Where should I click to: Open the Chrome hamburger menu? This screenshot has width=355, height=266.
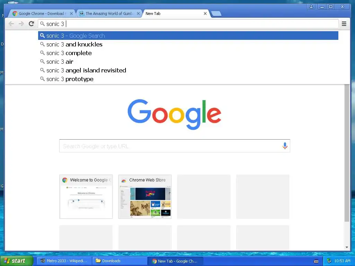point(344,24)
